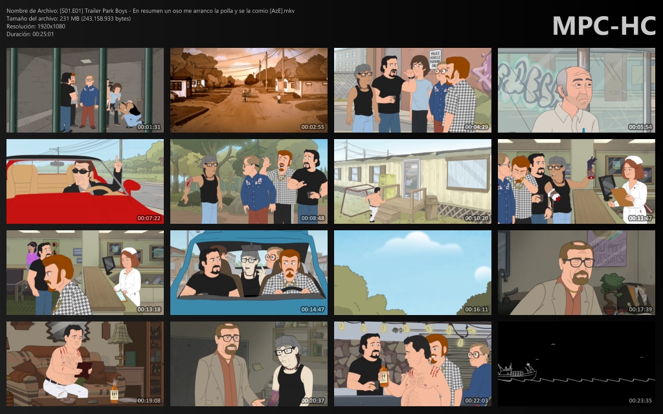Open the glasses man close-up at 00:17:39

pyautogui.click(x=576, y=272)
